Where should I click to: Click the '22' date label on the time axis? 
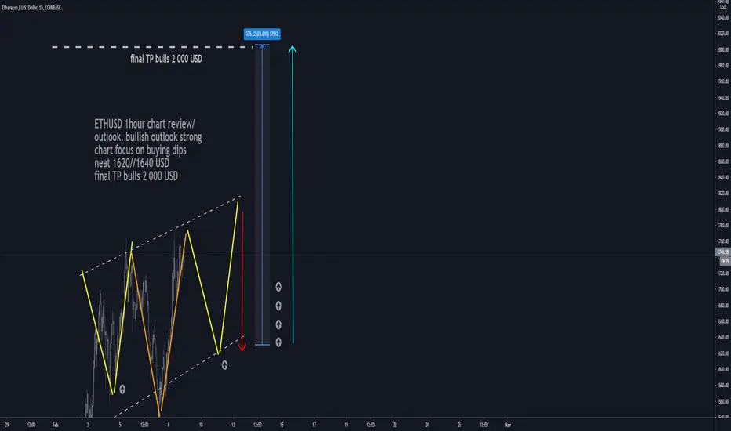395,425
